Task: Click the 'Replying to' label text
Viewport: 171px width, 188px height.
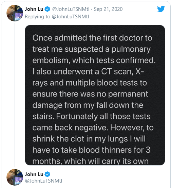Action: coord(37,17)
